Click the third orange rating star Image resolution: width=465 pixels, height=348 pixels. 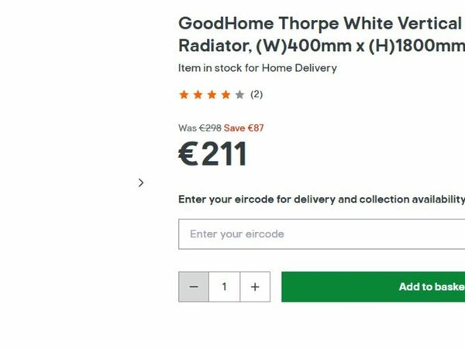tap(212, 95)
